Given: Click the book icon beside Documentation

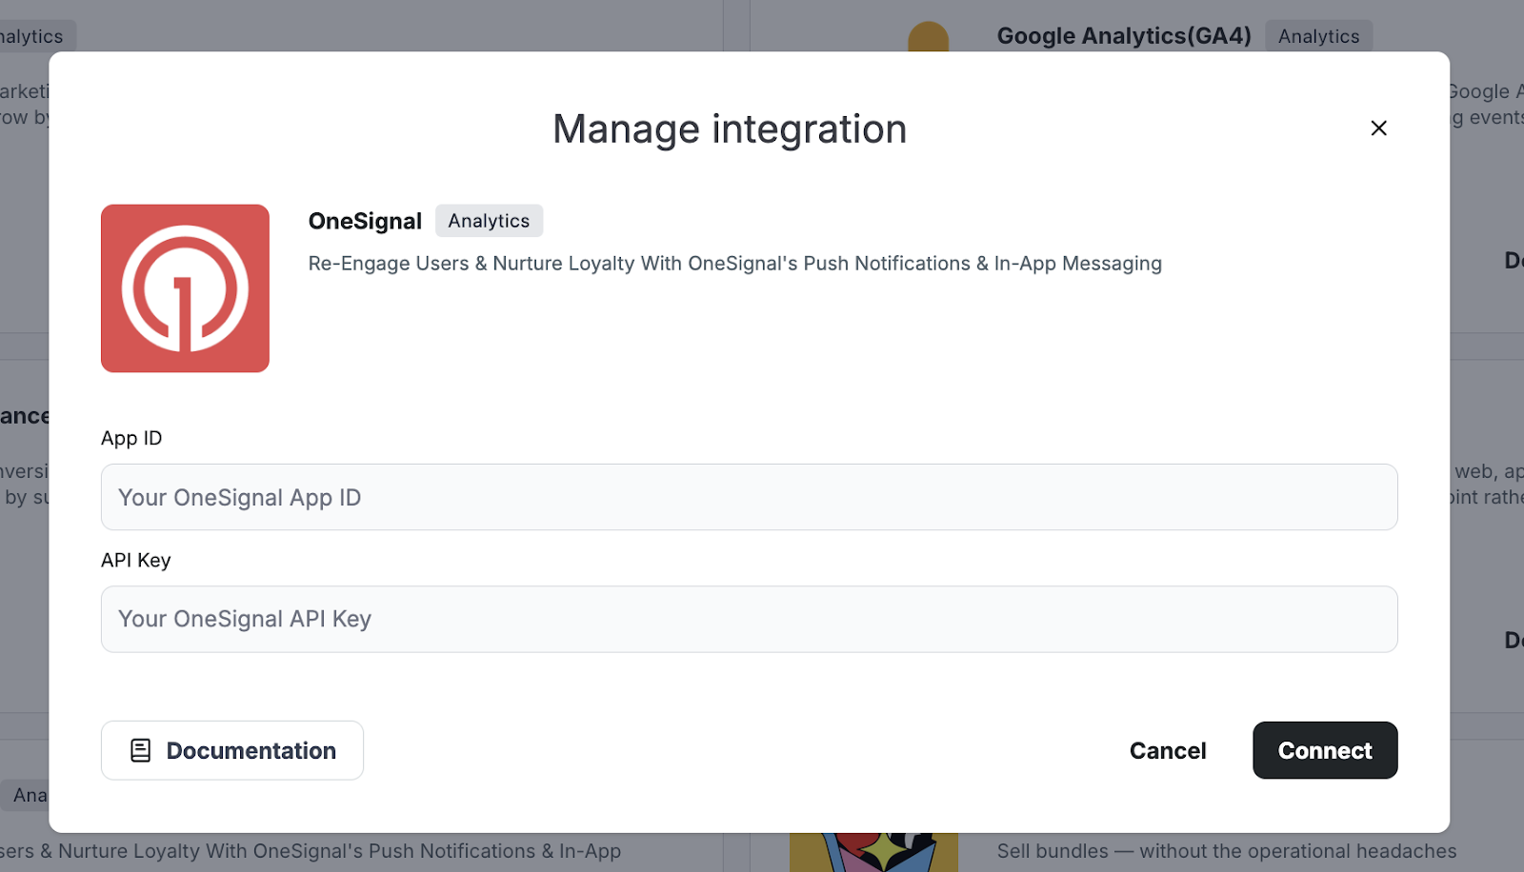Looking at the screenshot, I should (141, 751).
